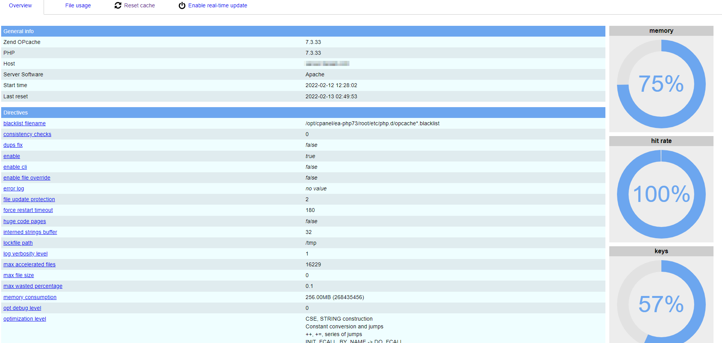Viewport: 722px width, 343px height.
Task: Click the Reset cache refresh icon
Action: click(x=118, y=5)
